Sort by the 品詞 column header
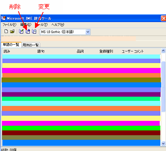Image resolution: width=166 pixels, height=151 pixels. pyautogui.click(x=80, y=51)
